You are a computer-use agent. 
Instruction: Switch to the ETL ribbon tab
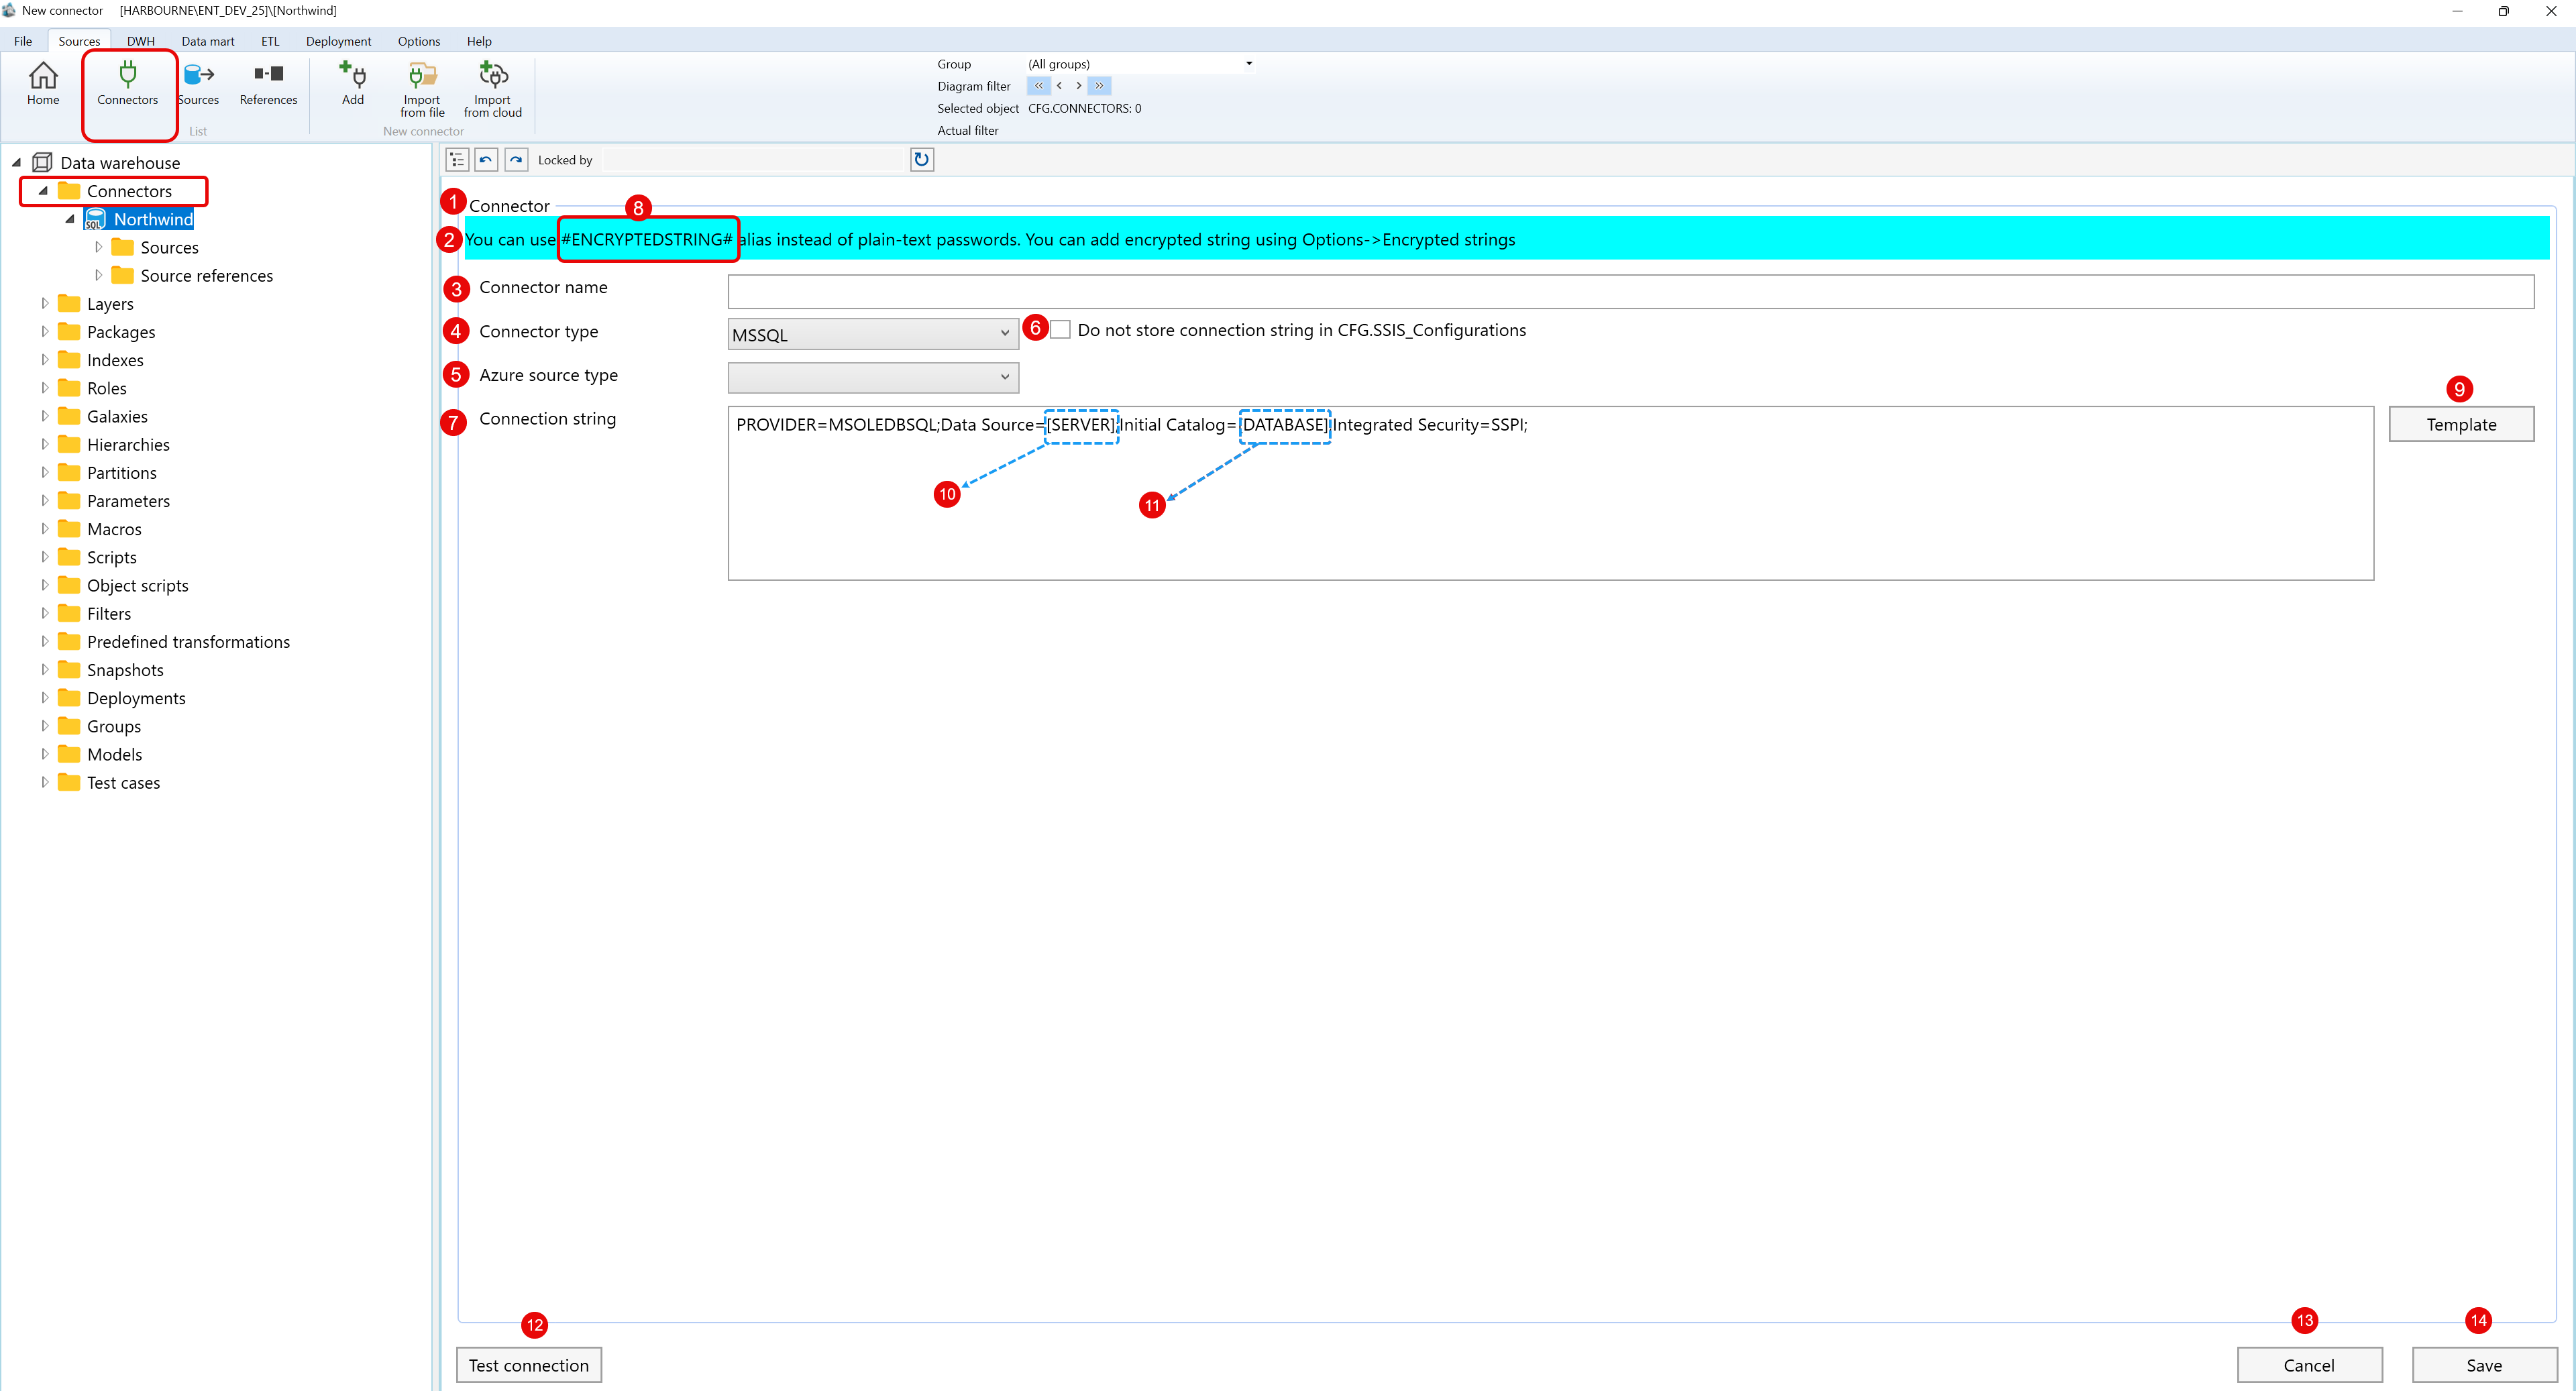click(x=270, y=41)
